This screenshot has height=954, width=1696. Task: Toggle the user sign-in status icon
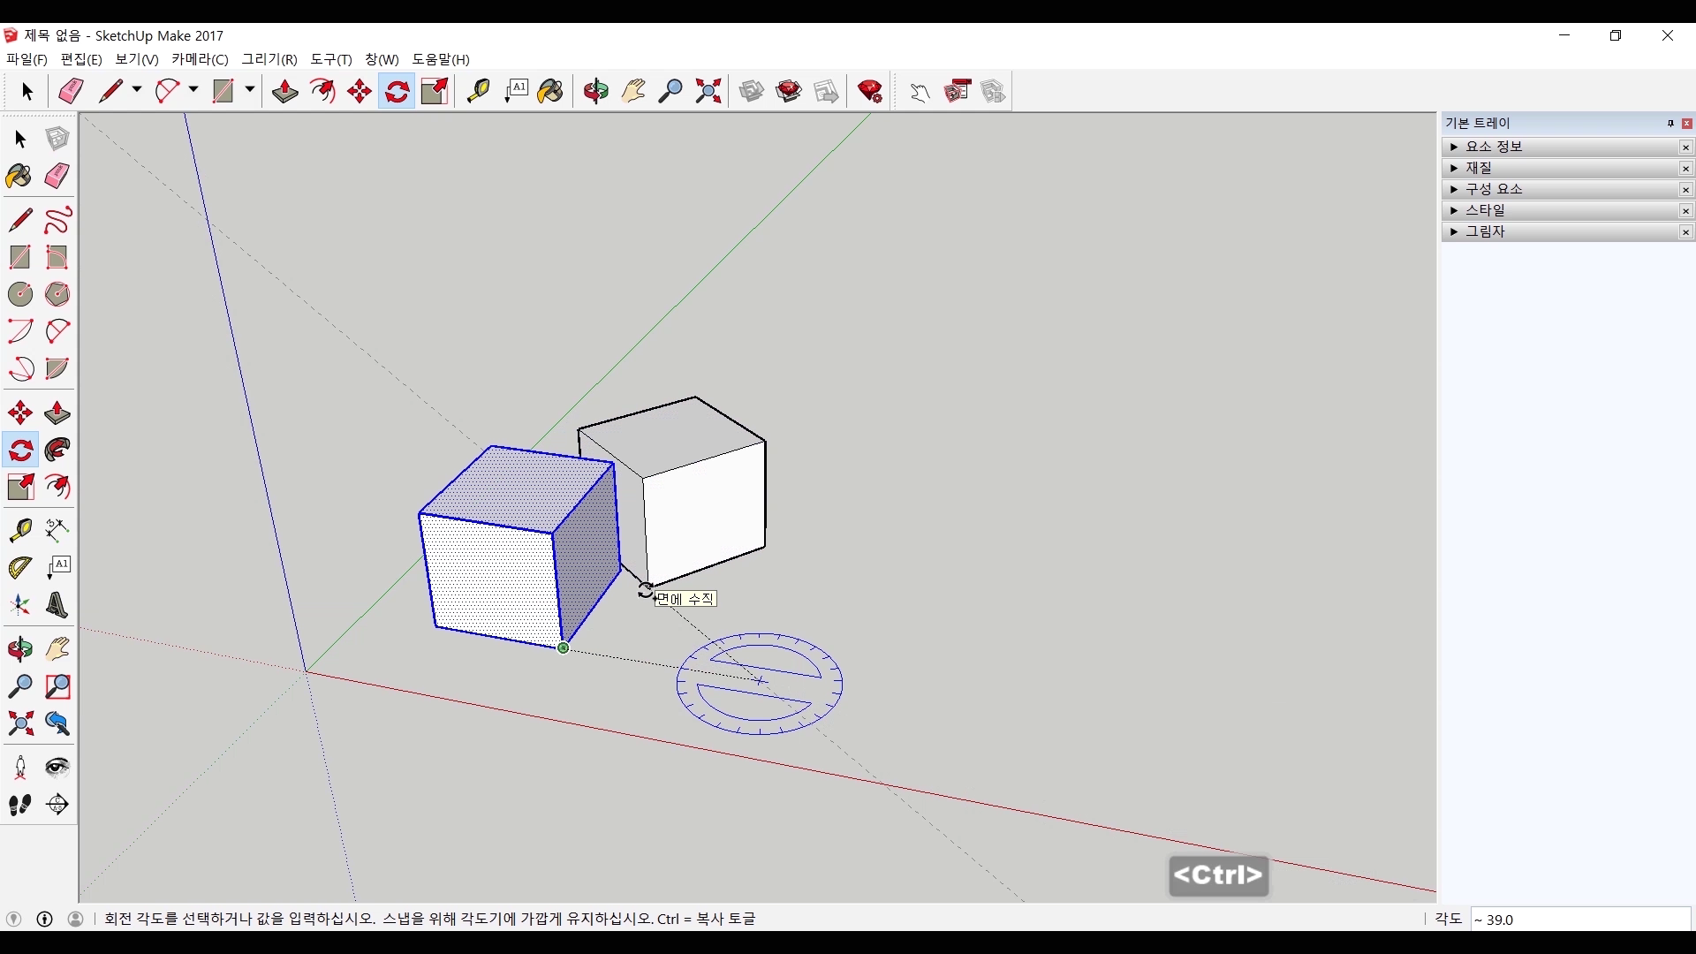(x=76, y=919)
